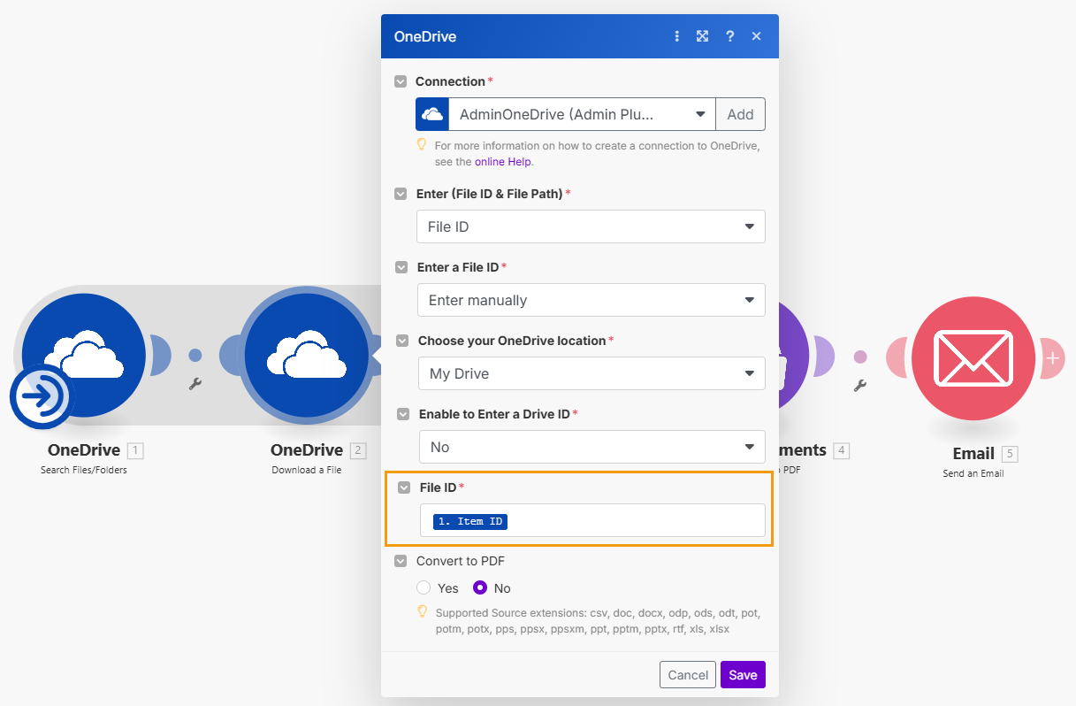Select No for Convert to PDF

pyautogui.click(x=480, y=587)
